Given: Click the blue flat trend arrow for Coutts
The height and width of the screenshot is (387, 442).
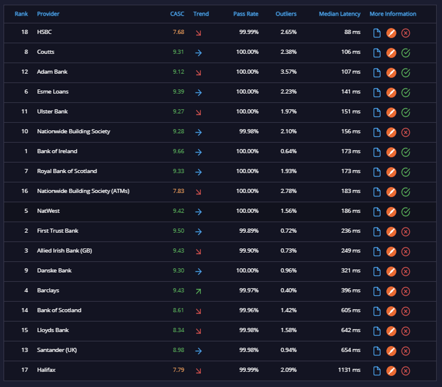Looking at the screenshot, I should click(199, 53).
